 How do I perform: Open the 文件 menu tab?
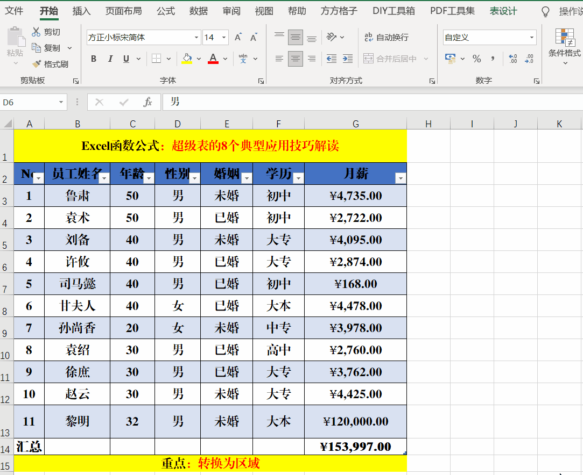coord(14,11)
